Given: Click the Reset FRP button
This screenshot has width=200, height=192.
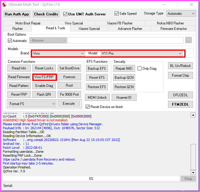Looking at the screenshot, I should click(x=19, y=94).
